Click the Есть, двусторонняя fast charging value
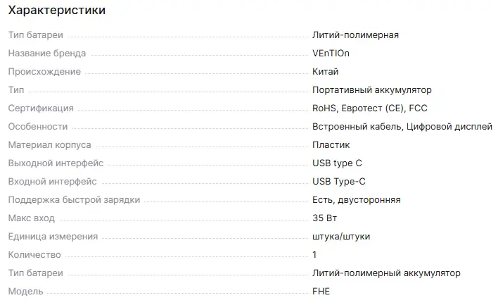The image size is (498, 305). pyautogui.click(x=357, y=200)
